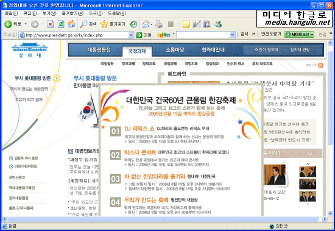The width and height of the screenshot is (335, 231).
Task: Open the 부처 보도자료 submenu link
Action: [263, 64]
